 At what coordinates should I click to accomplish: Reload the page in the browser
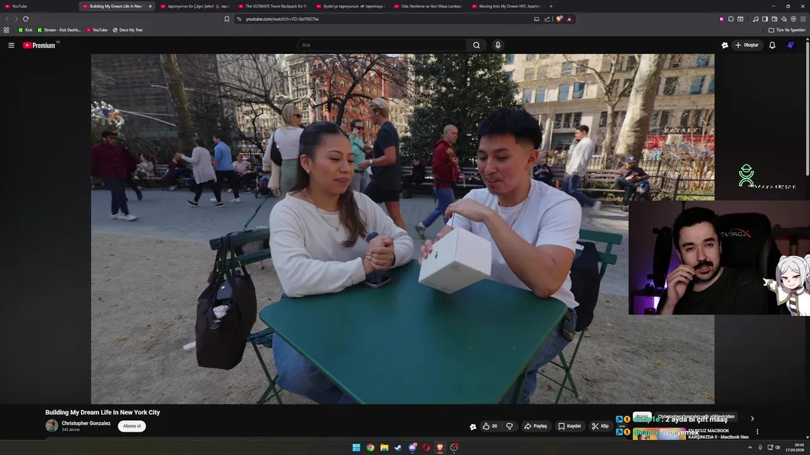(26, 19)
